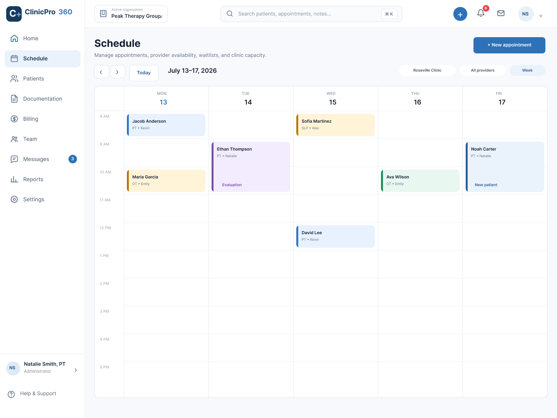This screenshot has width=557, height=418.
Task: Click the Team users icon
Action: tap(14, 139)
